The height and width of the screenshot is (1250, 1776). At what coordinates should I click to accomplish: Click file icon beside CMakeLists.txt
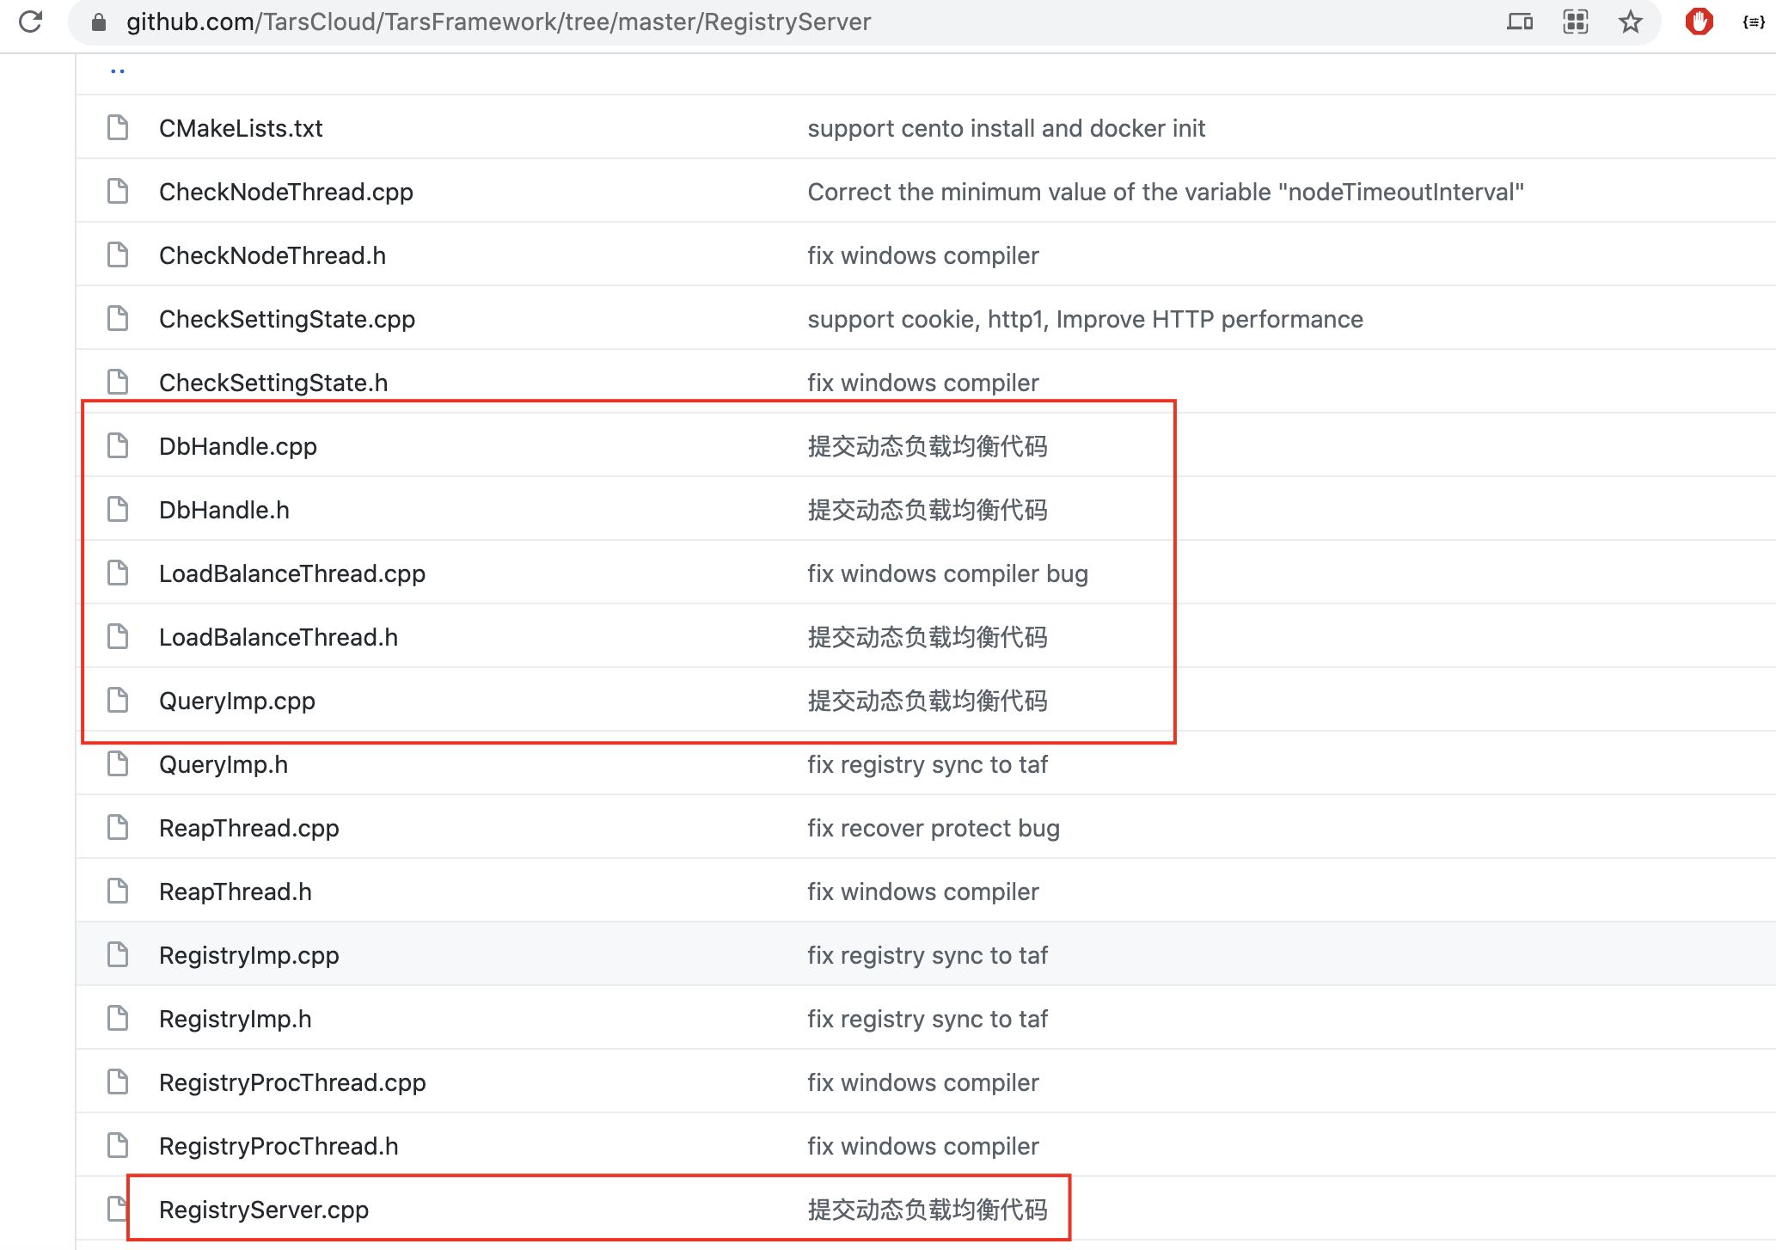click(x=118, y=127)
